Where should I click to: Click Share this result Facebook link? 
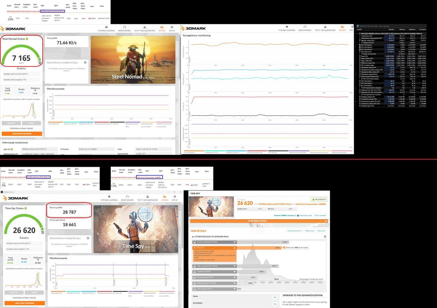305,216
